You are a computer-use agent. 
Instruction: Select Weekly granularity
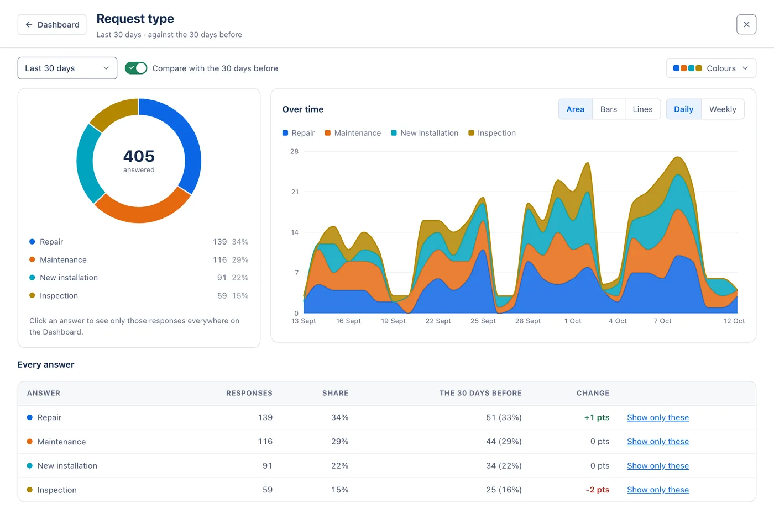[723, 109]
